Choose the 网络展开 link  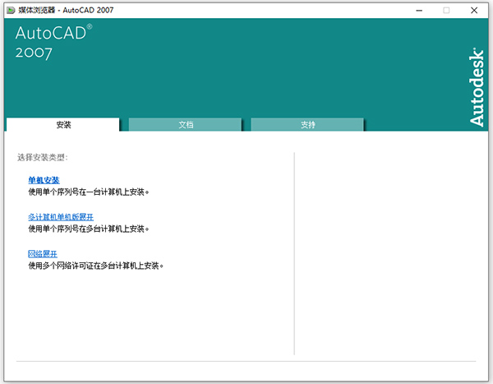click(43, 254)
